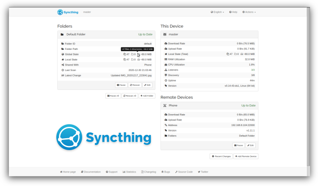Click the Folder Path row icon
Image resolution: width=318 pixels, height=186 pixels.
click(x=63, y=49)
